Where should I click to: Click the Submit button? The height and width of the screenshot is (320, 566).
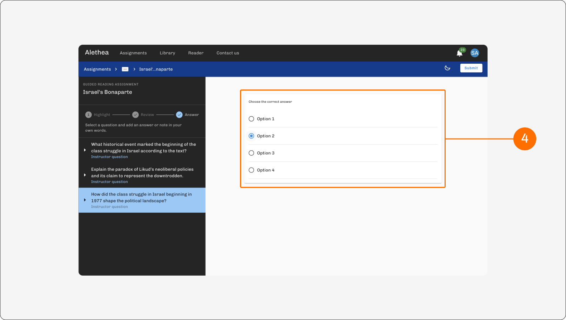point(471,68)
